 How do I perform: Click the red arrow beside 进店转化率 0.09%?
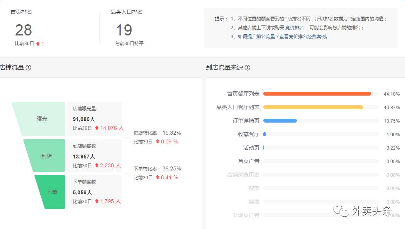pyautogui.click(x=158, y=141)
